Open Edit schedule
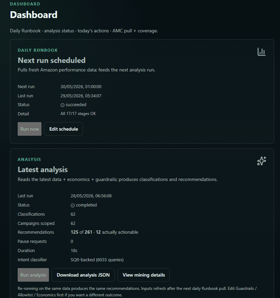 click(64, 129)
